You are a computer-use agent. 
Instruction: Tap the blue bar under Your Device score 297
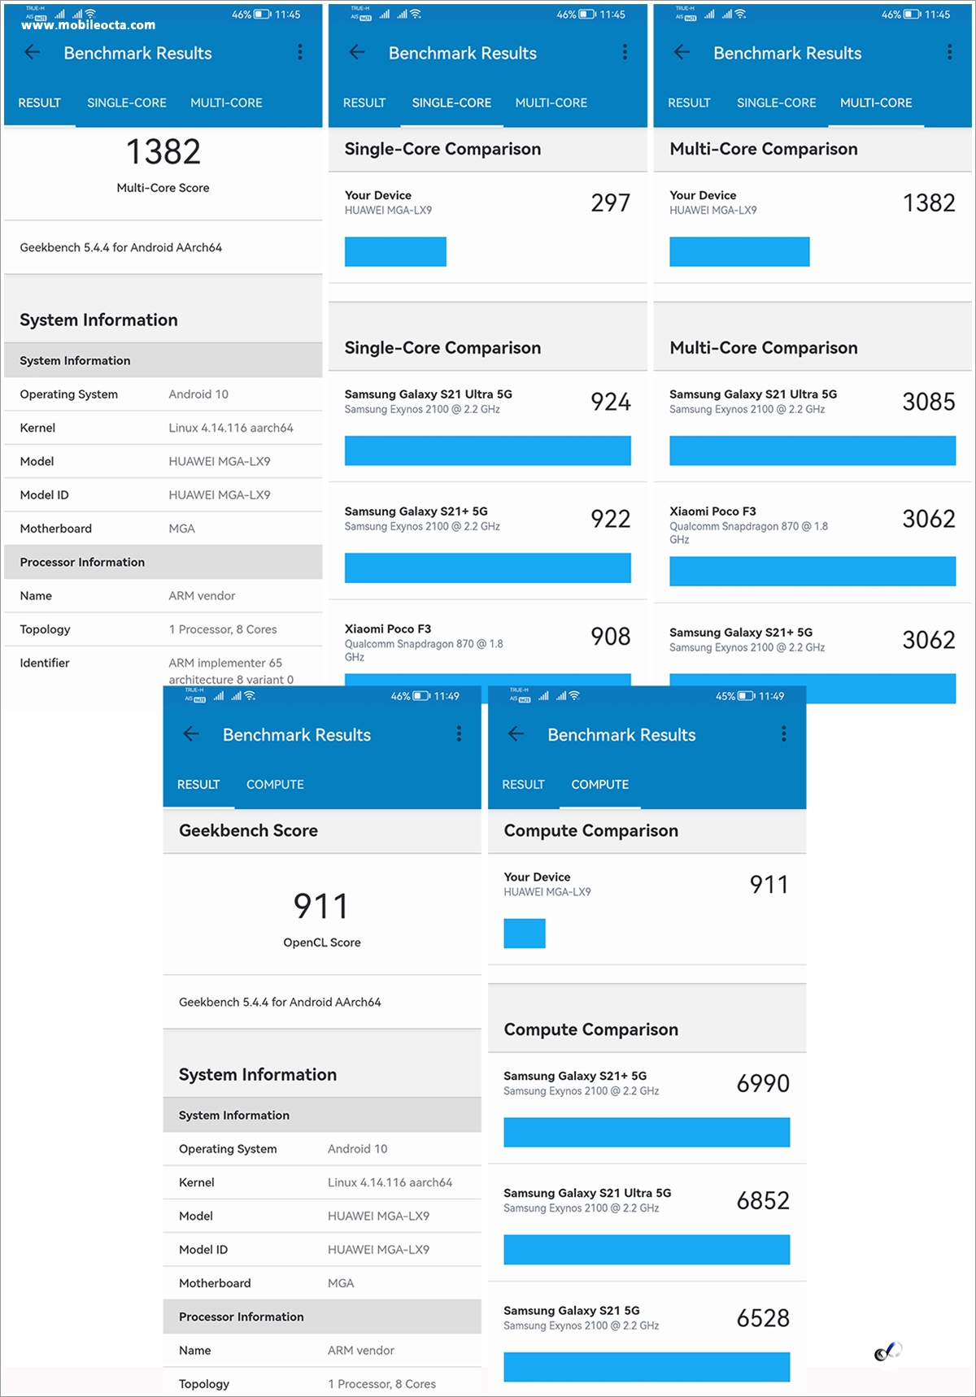point(395,252)
